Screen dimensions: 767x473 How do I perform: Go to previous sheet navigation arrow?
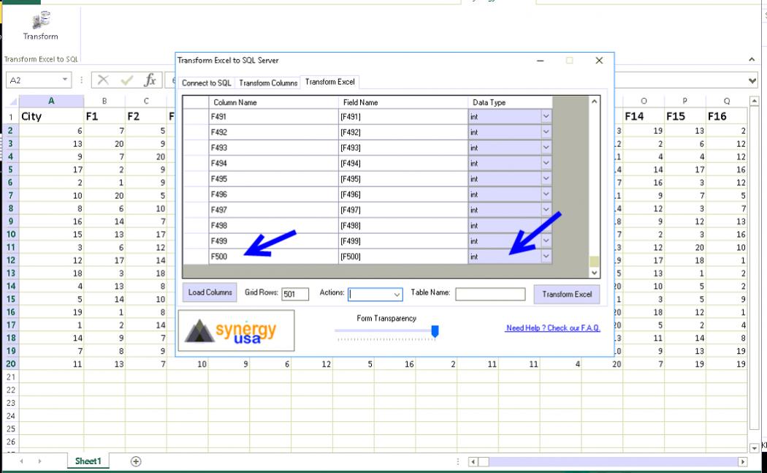click(x=21, y=461)
